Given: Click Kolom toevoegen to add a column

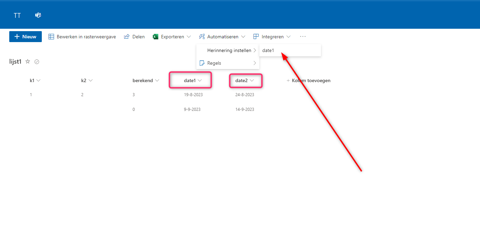Looking at the screenshot, I should click(x=308, y=80).
